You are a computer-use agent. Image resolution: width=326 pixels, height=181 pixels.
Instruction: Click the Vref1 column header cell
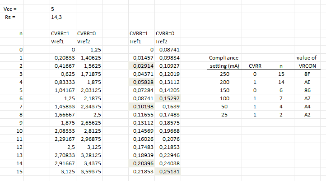click(58, 41)
